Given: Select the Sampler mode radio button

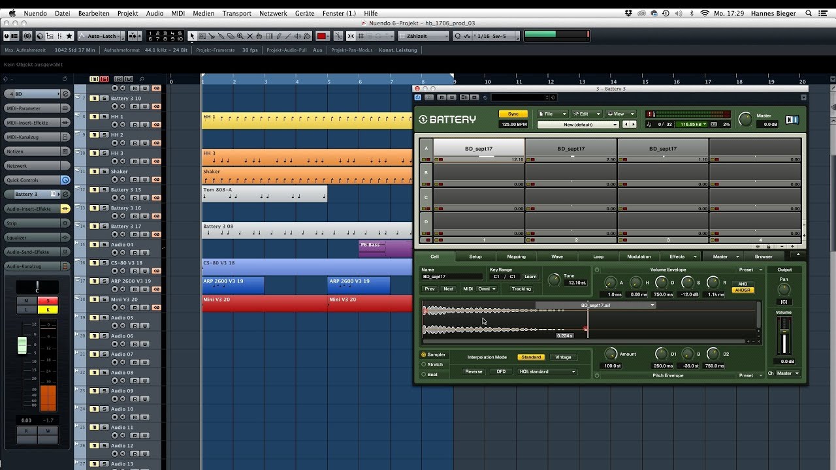Looking at the screenshot, I should click(424, 355).
